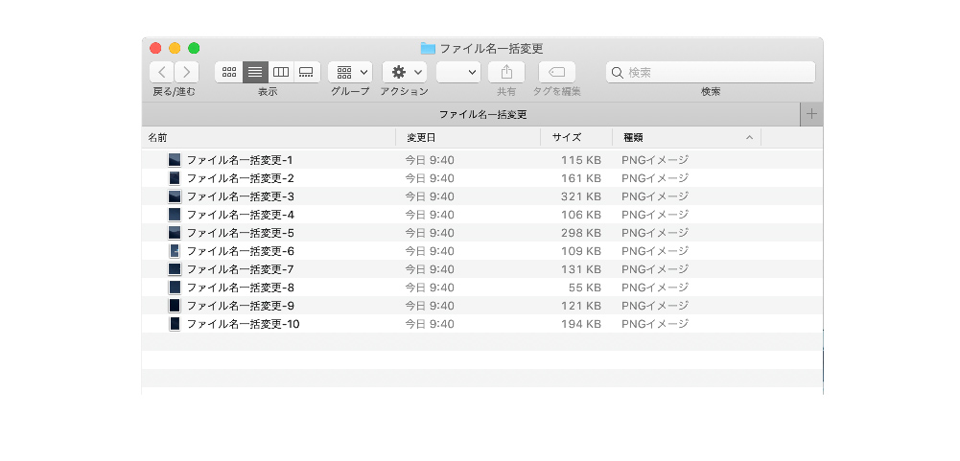Toggle the sort direction arrow in 種類 header
The width and height of the screenshot is (960, 461).
(x=749, y=138)
